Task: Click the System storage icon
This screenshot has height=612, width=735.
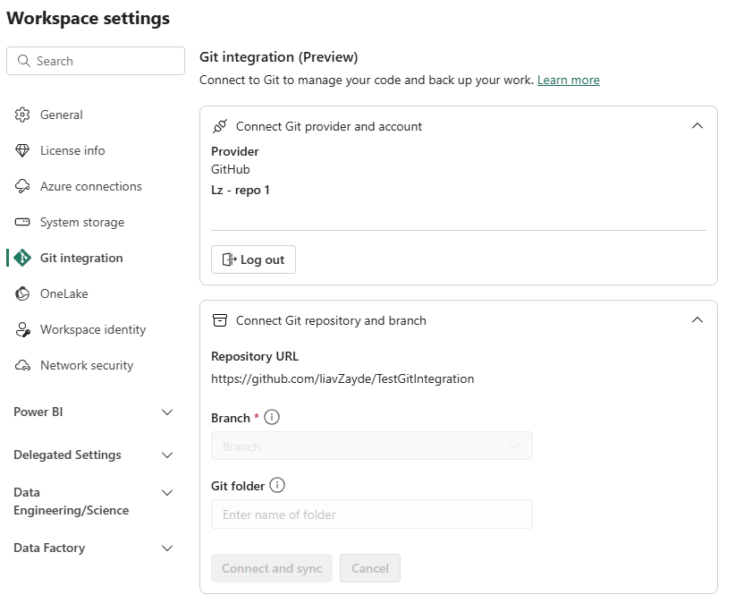Action: pos(22,222)
